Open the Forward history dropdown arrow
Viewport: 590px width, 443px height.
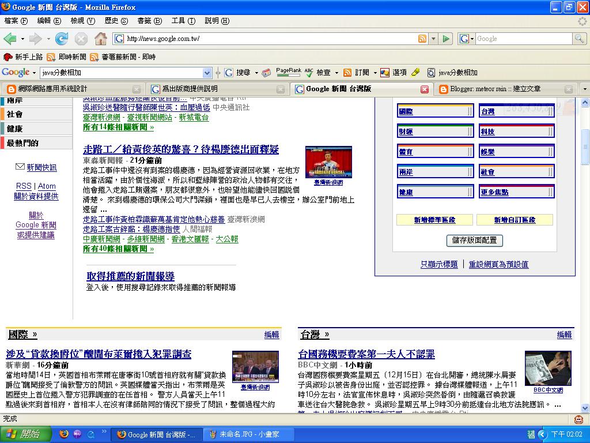tap(48, 39)
